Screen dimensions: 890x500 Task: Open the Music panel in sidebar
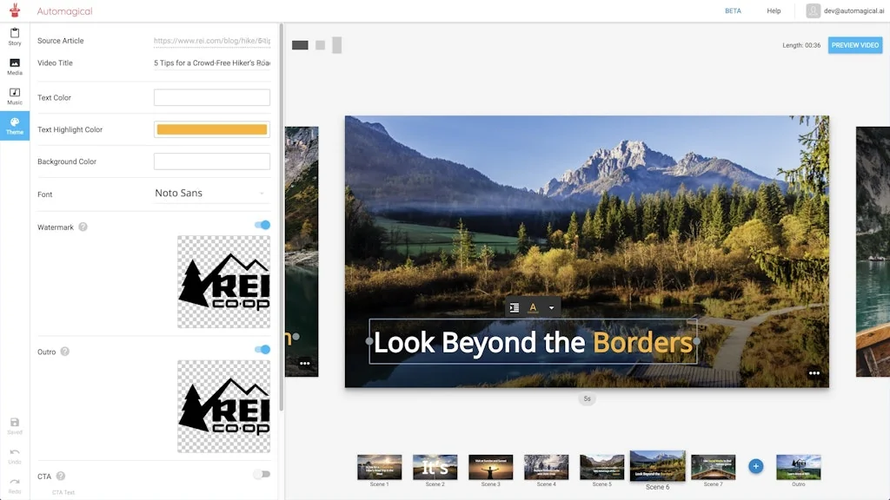point(15,95)
